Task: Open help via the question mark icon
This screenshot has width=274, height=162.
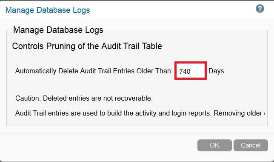Action: (260, 9)
